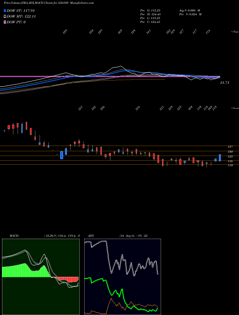Click the green MACD histogram chart panel

tap(41, 277)
